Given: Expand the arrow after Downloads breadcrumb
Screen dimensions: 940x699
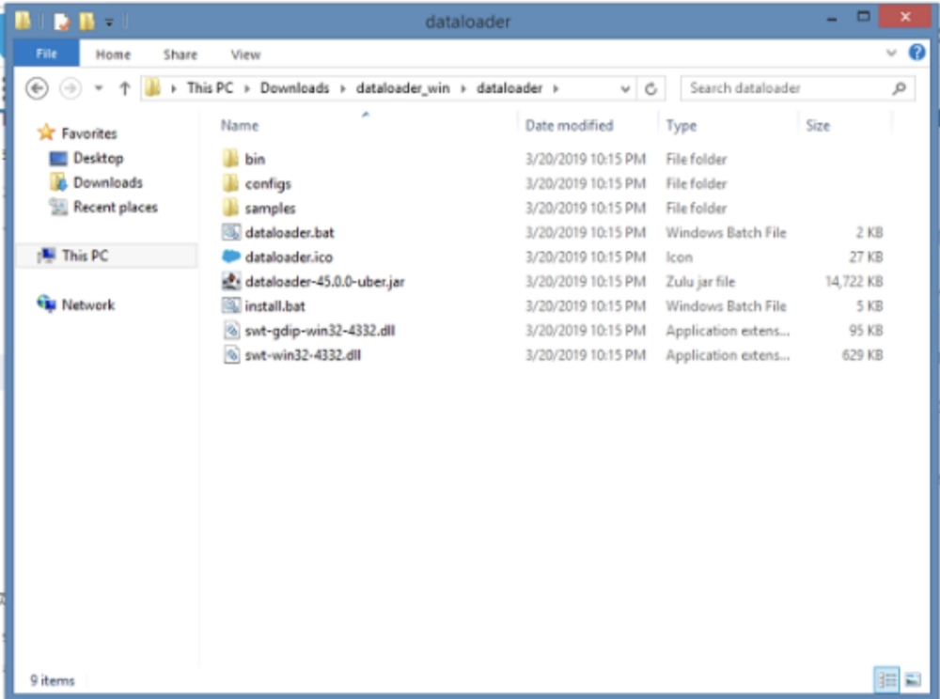Looking at the screenshot, I should [343, 88].
